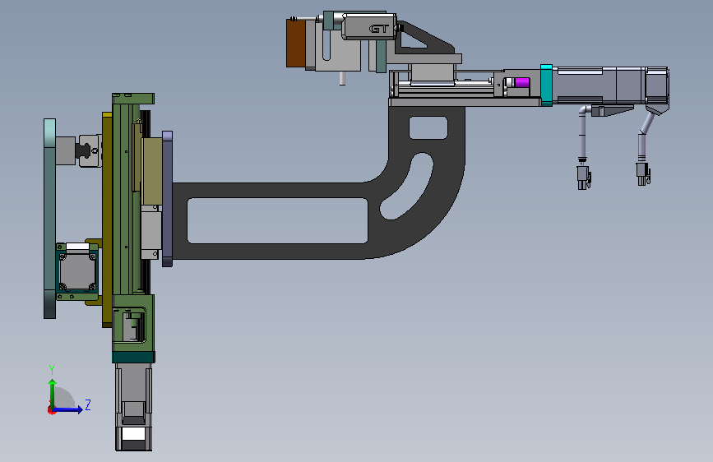The height and width of the screenshot is (462, 713).
Task: Click the GT label on the gray housing
Action: click(x=378, y=29)
